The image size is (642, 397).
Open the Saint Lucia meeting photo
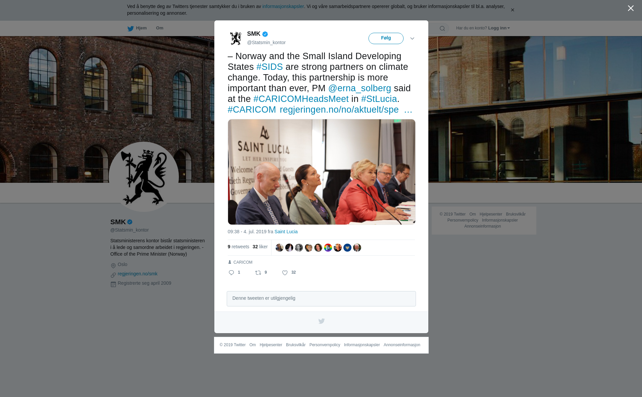click(322, 172)
